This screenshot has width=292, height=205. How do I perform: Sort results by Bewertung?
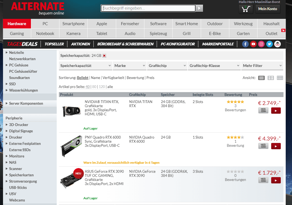[135, 78]
